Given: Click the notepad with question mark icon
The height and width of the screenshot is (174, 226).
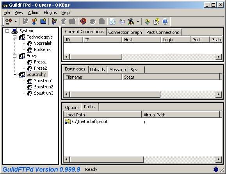Looking at the screenshot, I should tap(157, 21).
